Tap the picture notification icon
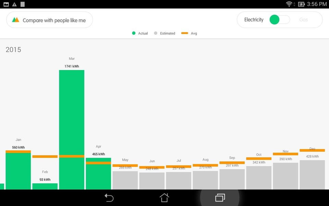329x206 pixels. tap(6, 4)
